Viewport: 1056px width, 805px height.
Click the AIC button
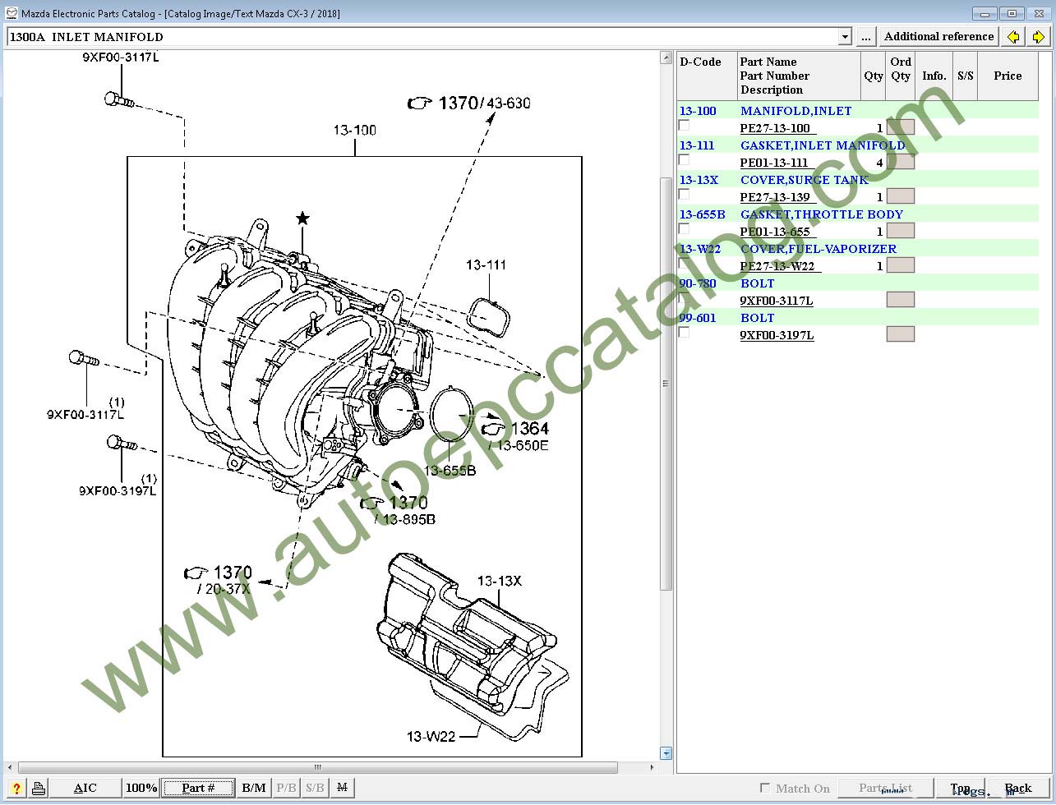pyautogui.click(x=85, y=788)
